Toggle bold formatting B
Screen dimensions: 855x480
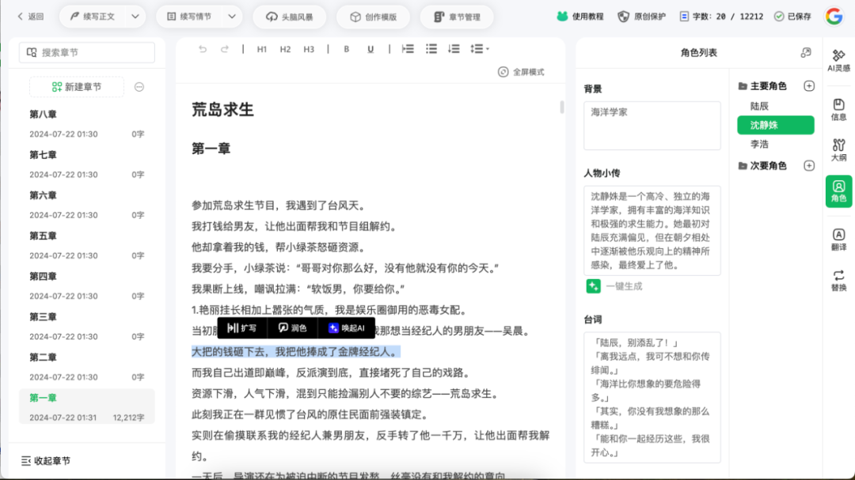point(346,49)
